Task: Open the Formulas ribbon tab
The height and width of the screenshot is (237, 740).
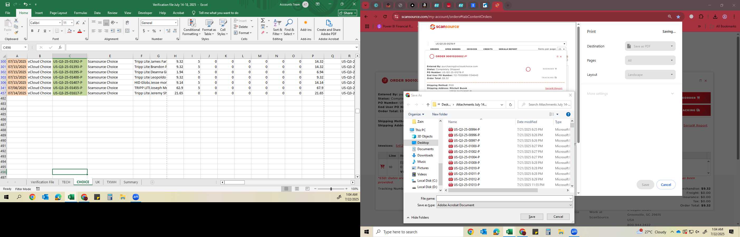Action: click(x=80, y=13)
